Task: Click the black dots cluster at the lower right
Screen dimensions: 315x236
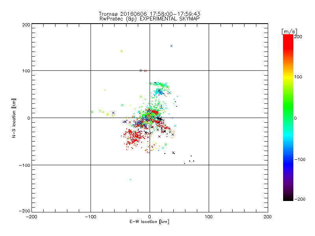Action: (191, 160)
